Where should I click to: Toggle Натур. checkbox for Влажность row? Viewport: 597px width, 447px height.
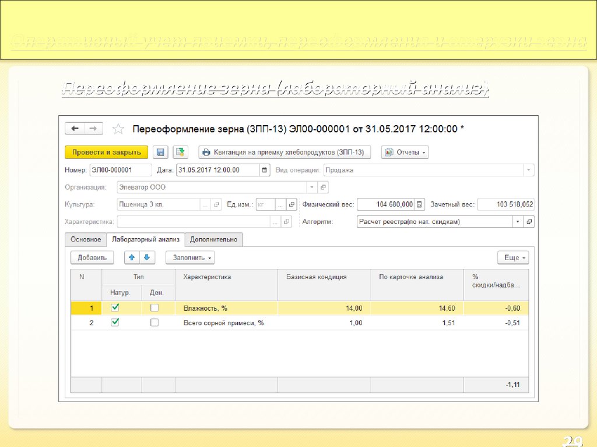tap(115, 307)
